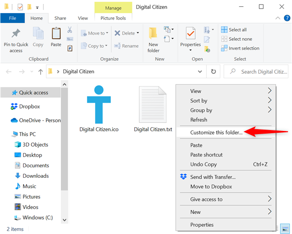Select Quick access in navigation pane
This screenshot has height=234, width=292.
coord(31,92)
